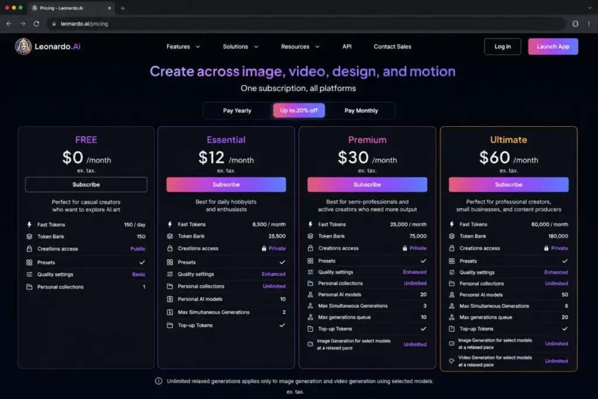Click Top-up Tokens checkmark in Premium plan

pos(423,329)
